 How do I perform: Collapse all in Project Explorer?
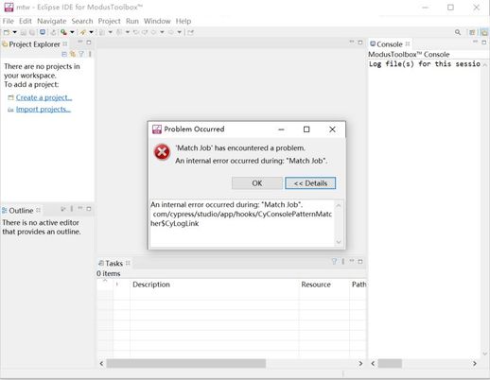tap(64, 54)
